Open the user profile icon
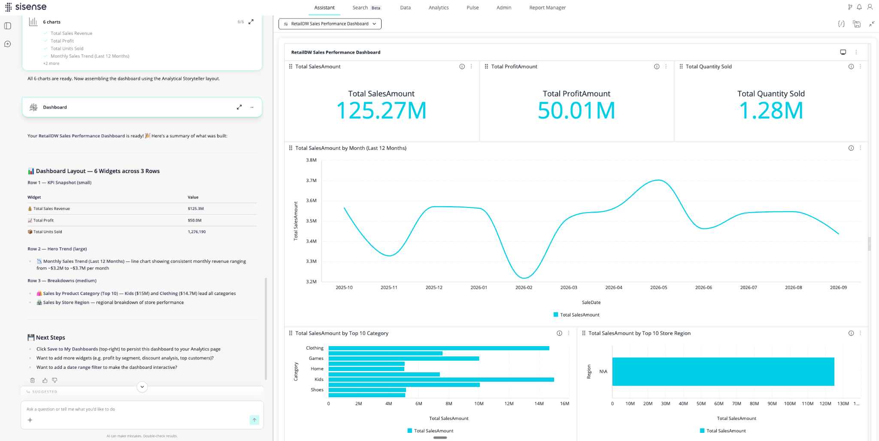The image size is (879, 441). tap(870, 7)
